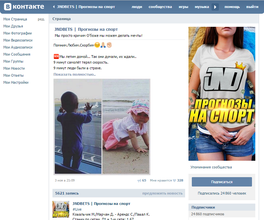
Task: Open Мои Новости
Action: coord(14,69)
